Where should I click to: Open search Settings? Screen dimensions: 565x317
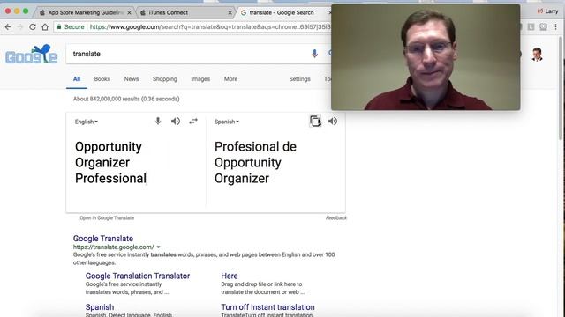click(x=299, y=79)
